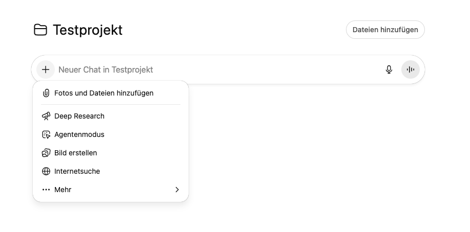The width and height of the screenshot is (470, 232).
Task: Click the Bild erstellen picture icon
Action: [46, 153]
